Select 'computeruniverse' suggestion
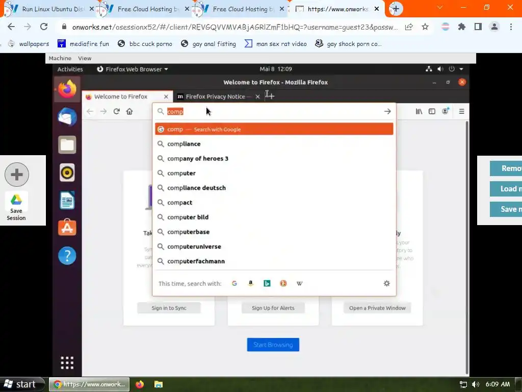This screenshot has width=522, height=392. pos(274,247)
